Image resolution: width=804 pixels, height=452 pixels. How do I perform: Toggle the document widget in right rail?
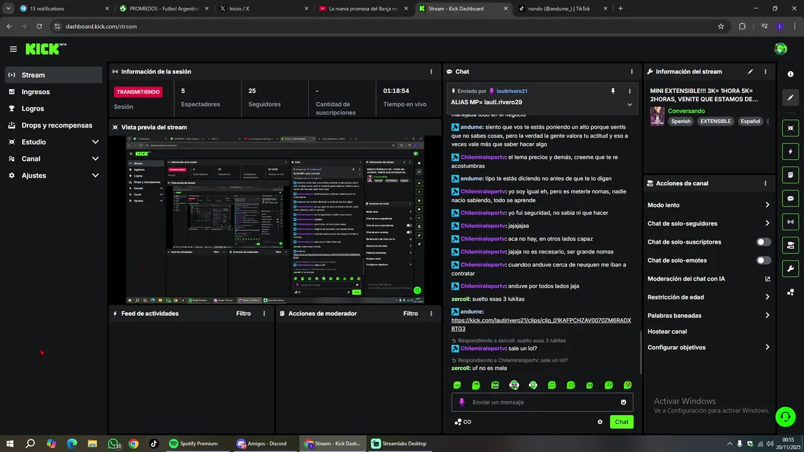click(790, 175)
